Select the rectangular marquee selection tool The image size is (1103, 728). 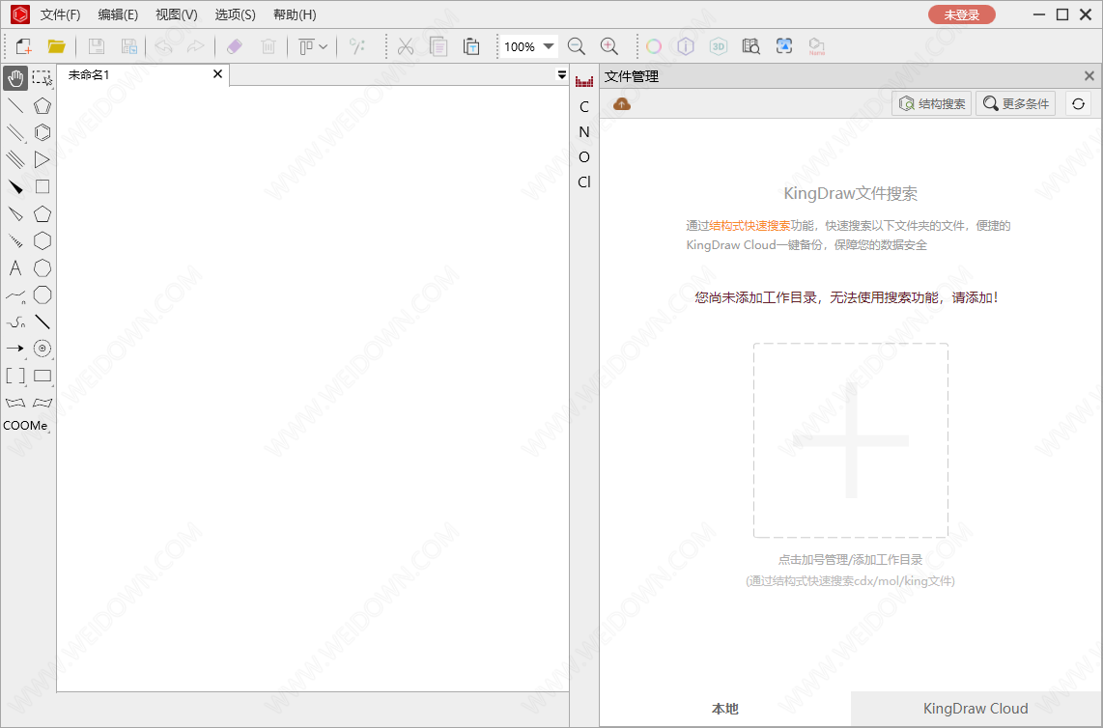click(42, 78)
